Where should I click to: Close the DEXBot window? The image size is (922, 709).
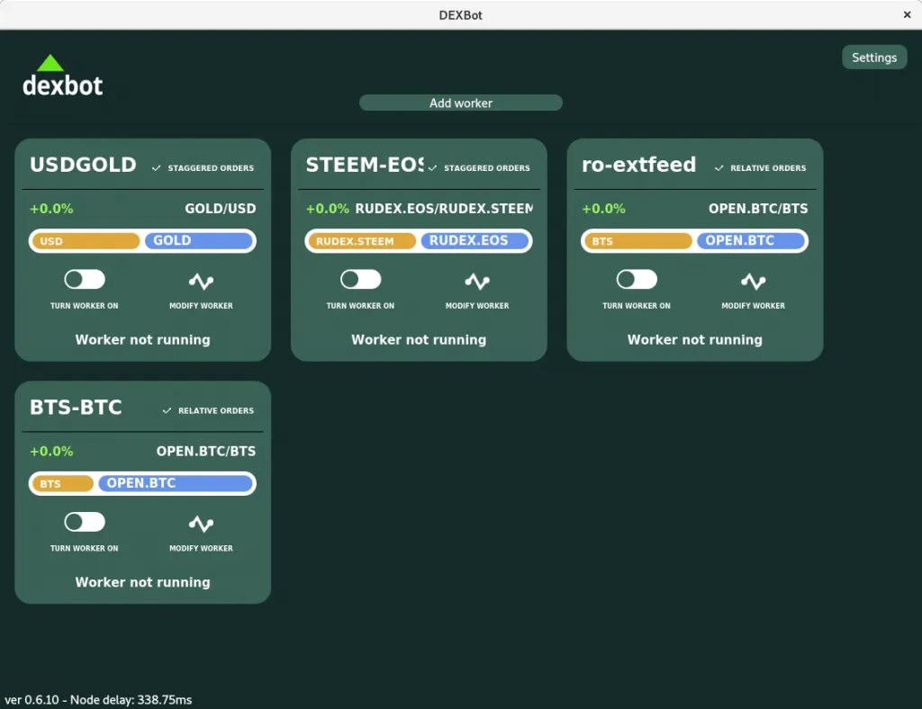pyautogui.click(x=907, y=14)
